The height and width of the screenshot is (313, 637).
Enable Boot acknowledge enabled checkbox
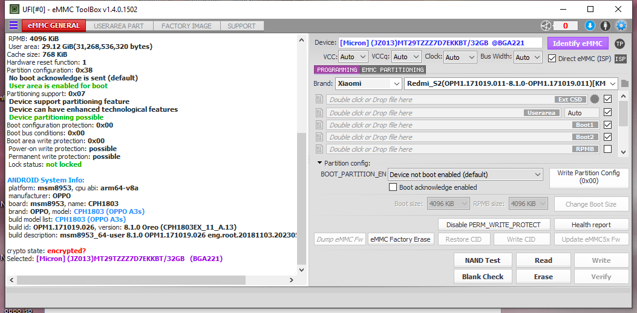393,187
